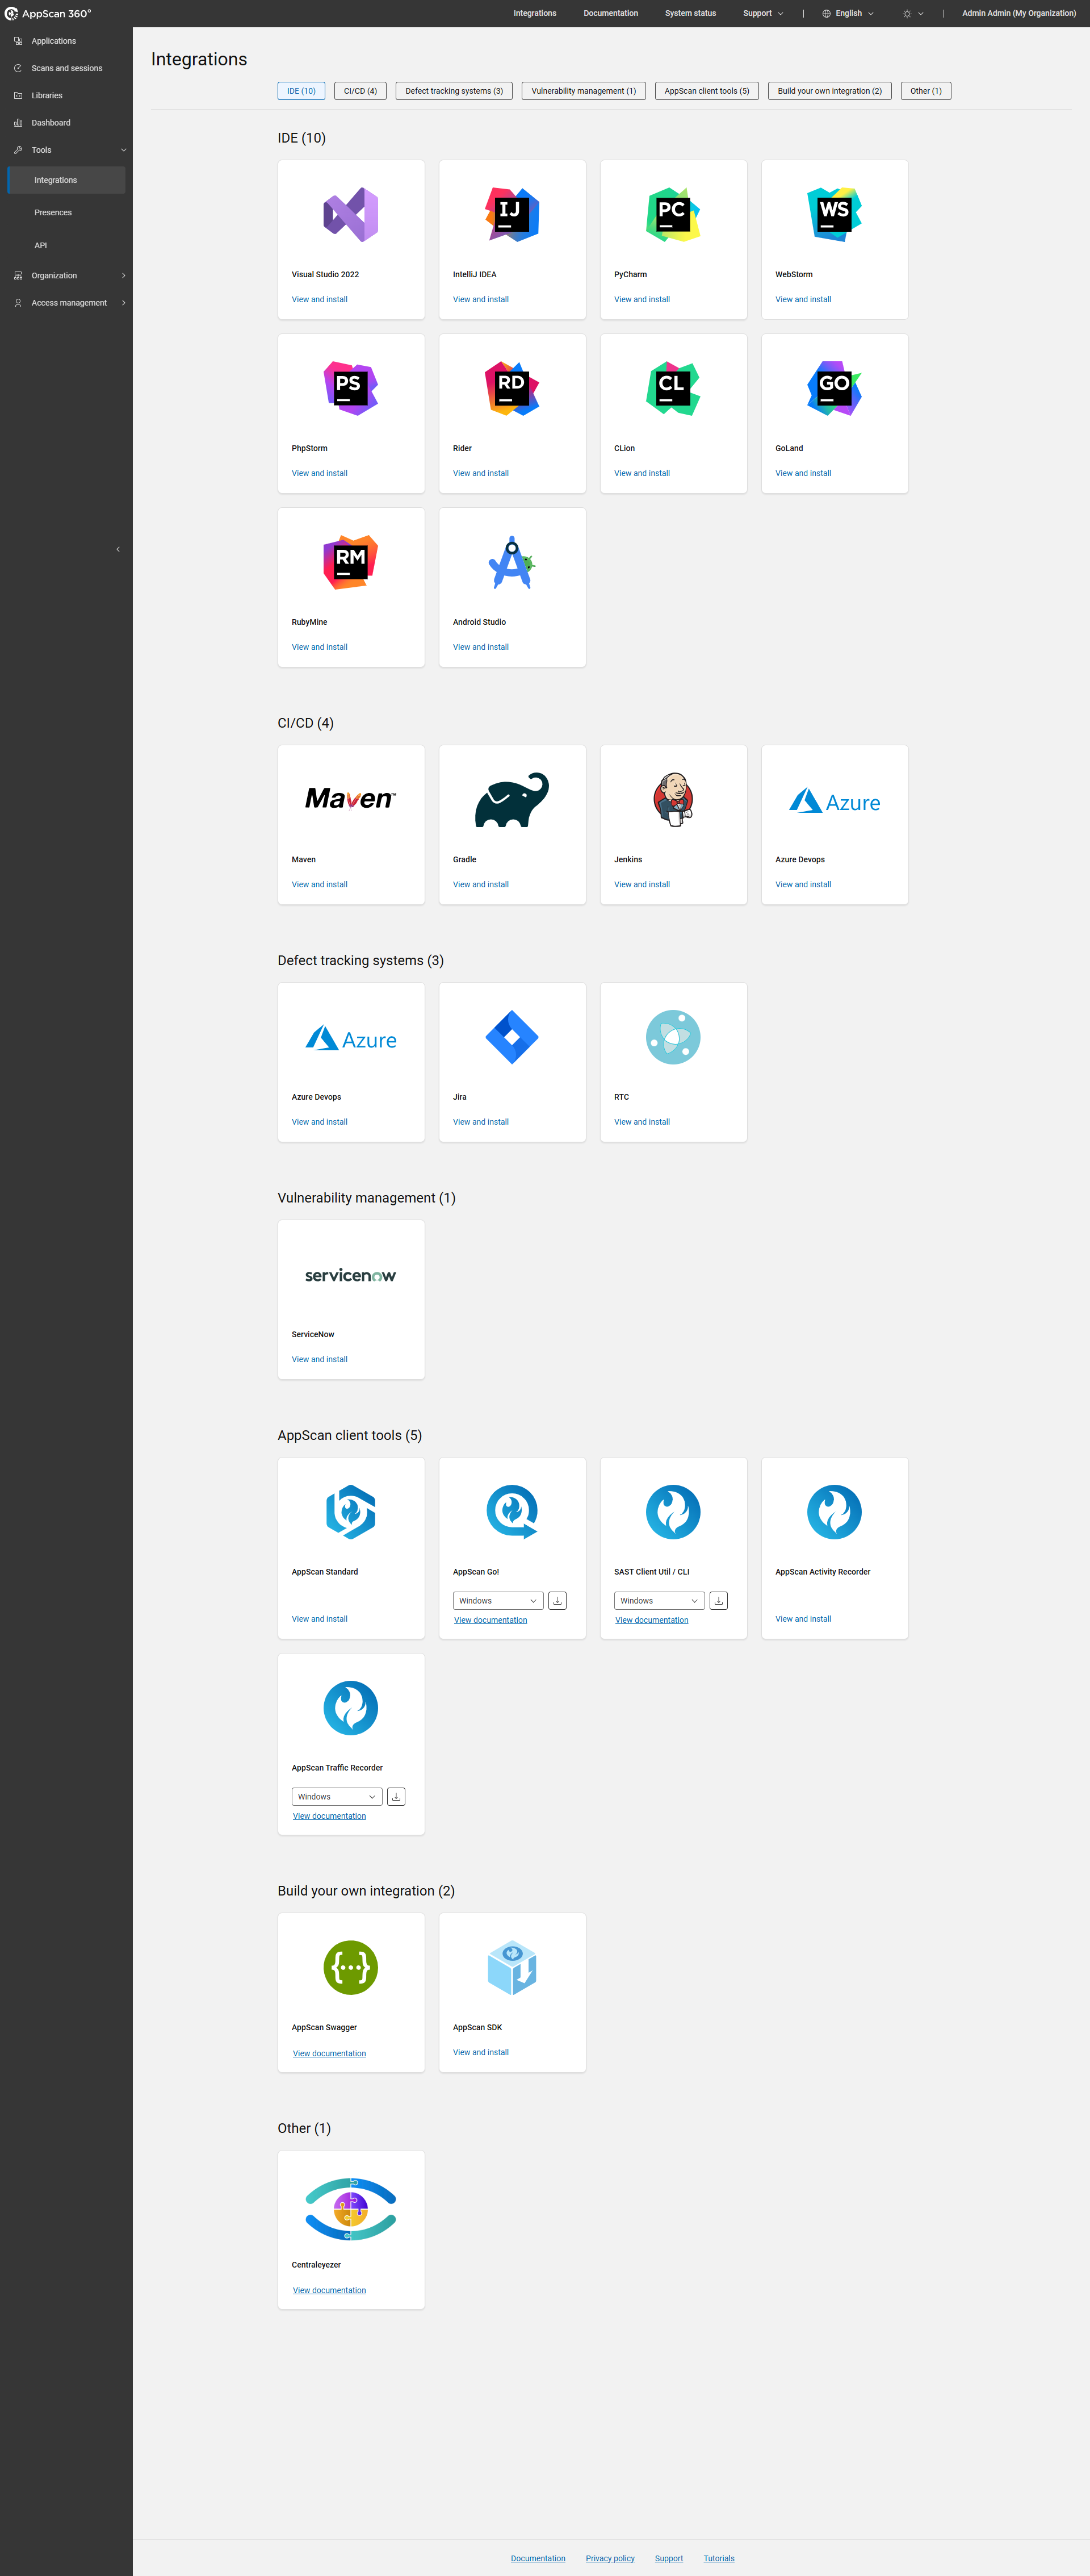This screenshot has width=1090, height=2576.
Task: Open AppScan Traffic Recorder OS dropdown
Action: [337, 1796]
